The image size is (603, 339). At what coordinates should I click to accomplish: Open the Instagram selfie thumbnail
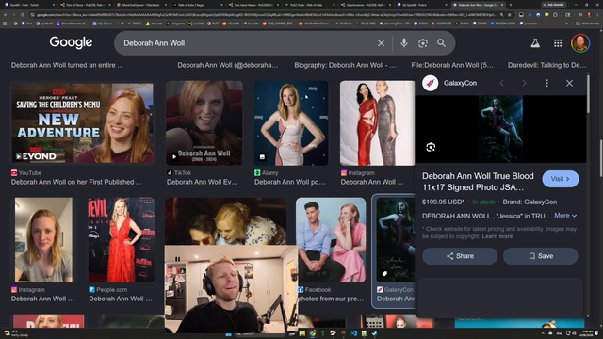tap(43, 240)
